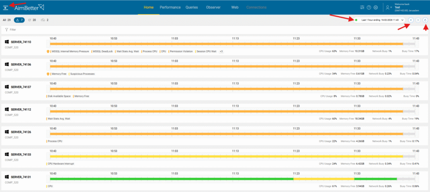Click the MSSQL DeadLock alert tag

pyautogui.click(x=103, y=51)
